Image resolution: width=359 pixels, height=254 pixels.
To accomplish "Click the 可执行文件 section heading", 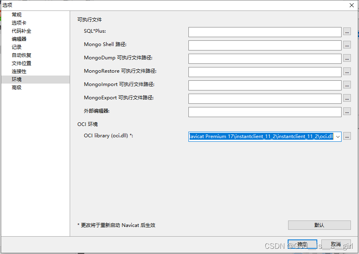I will click(x=89, y=20).
